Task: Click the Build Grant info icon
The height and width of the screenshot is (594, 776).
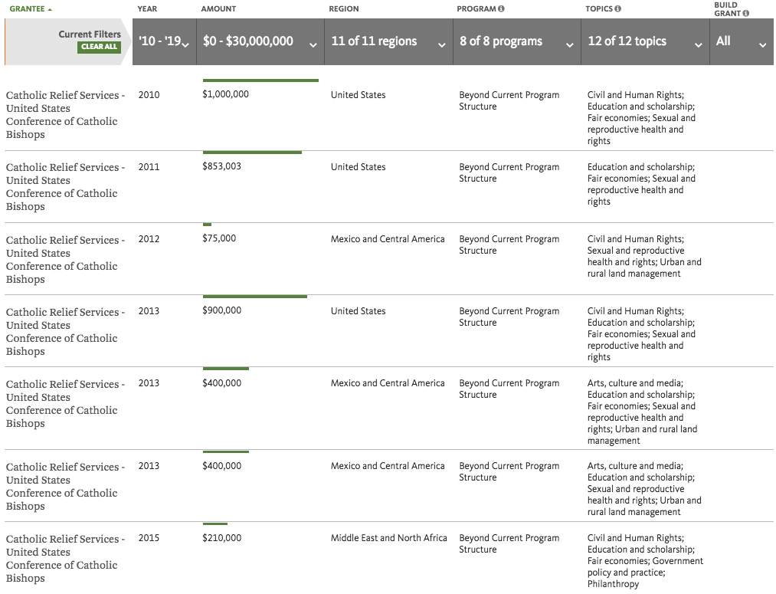Action: pos(746,13)
